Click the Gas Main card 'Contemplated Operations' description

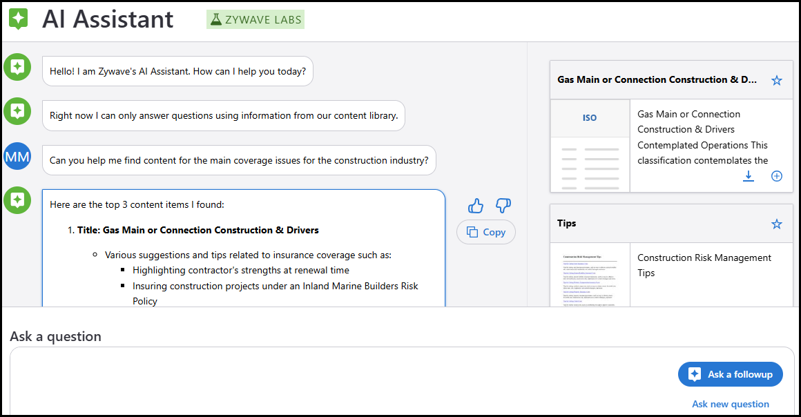702,137
